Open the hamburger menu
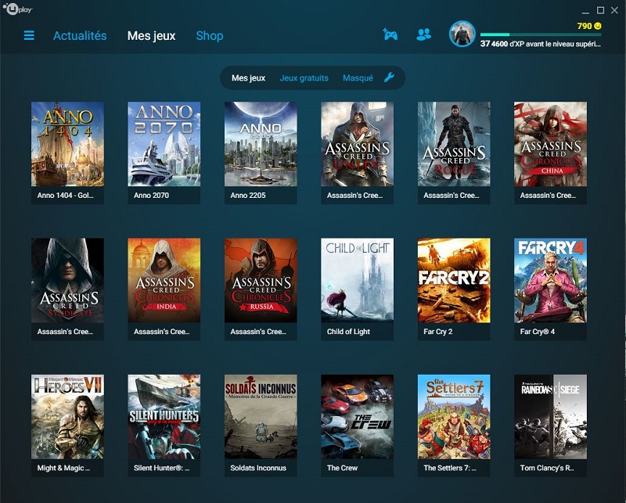626x503 pixels. coord(29,35)
